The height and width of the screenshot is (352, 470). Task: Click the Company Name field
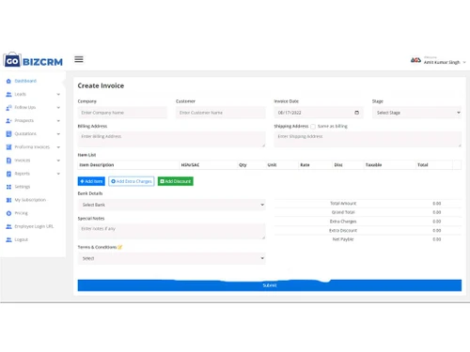point(122,113)
